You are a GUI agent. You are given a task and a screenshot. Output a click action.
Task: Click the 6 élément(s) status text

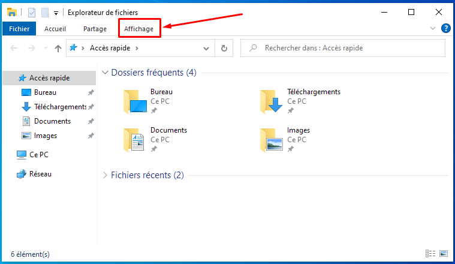(x=30, y=254)
